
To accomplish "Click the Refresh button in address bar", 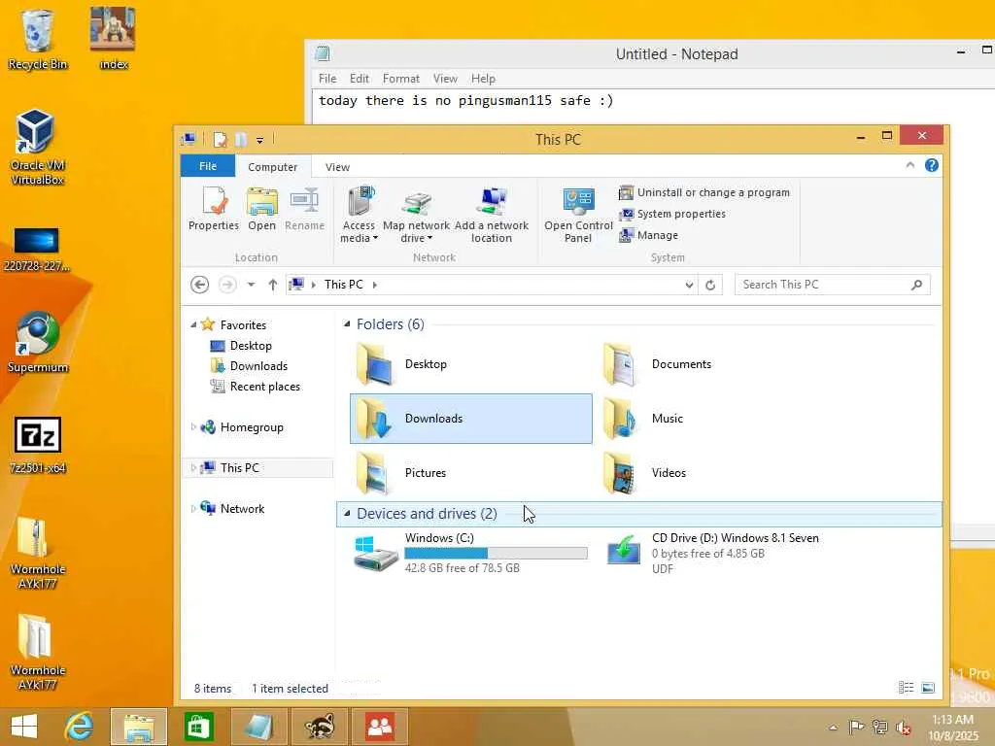I will point(710,286).
